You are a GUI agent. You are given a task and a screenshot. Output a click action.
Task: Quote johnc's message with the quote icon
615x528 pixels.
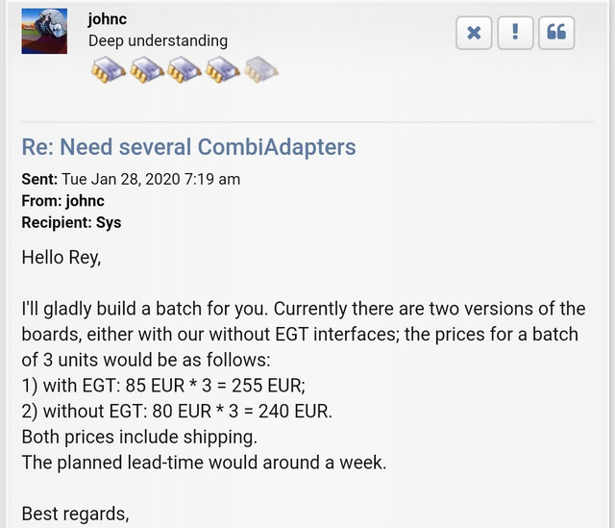[556, 33]
